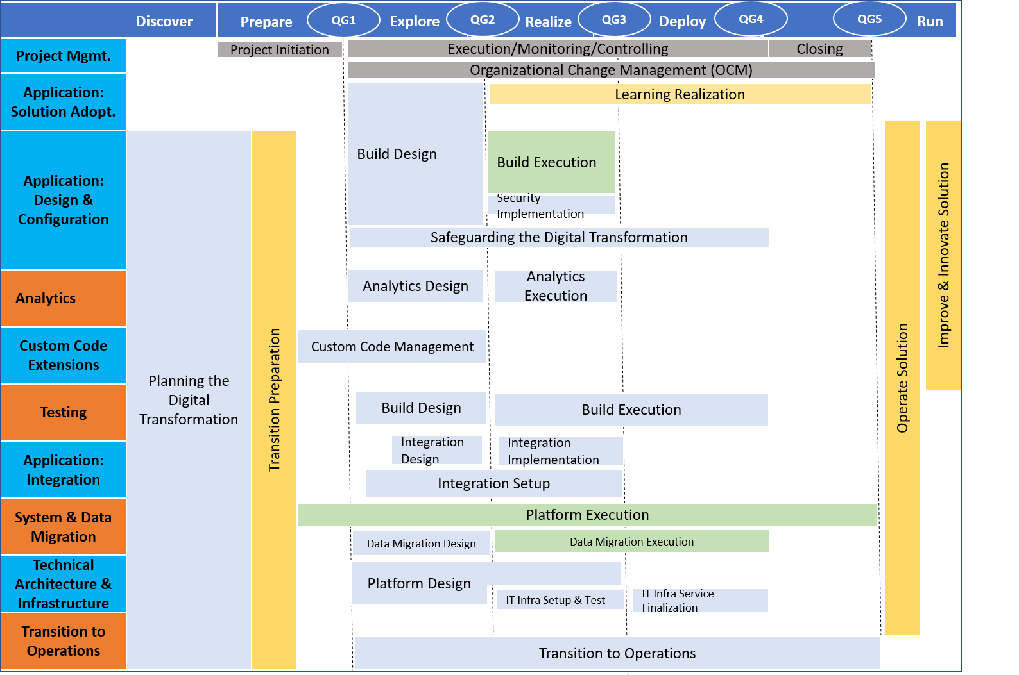Click the Project Mgmt. workstream label
1019x675 pixels.
pos(64,56)
